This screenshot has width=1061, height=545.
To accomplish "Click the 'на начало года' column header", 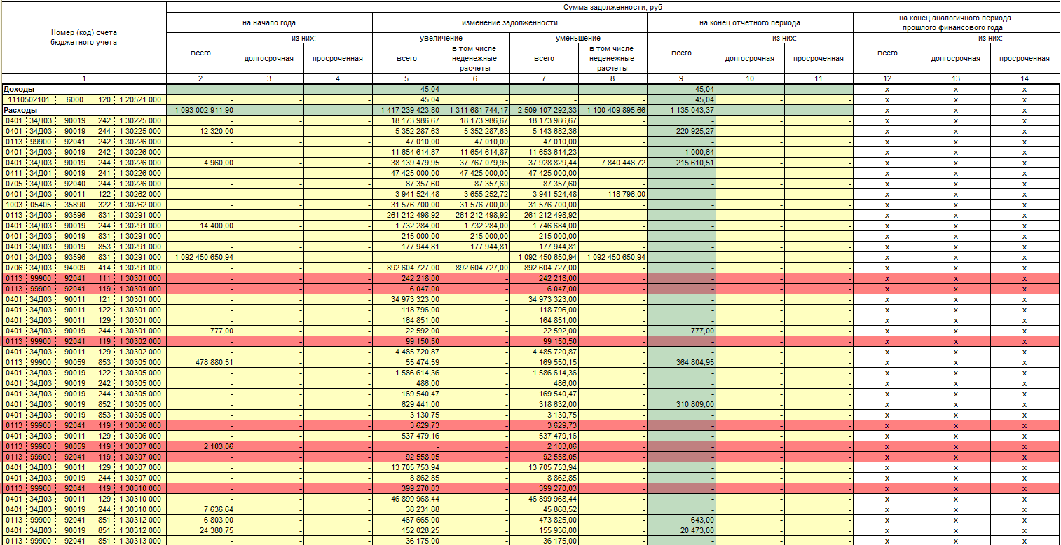I will [x=269, y=22].
